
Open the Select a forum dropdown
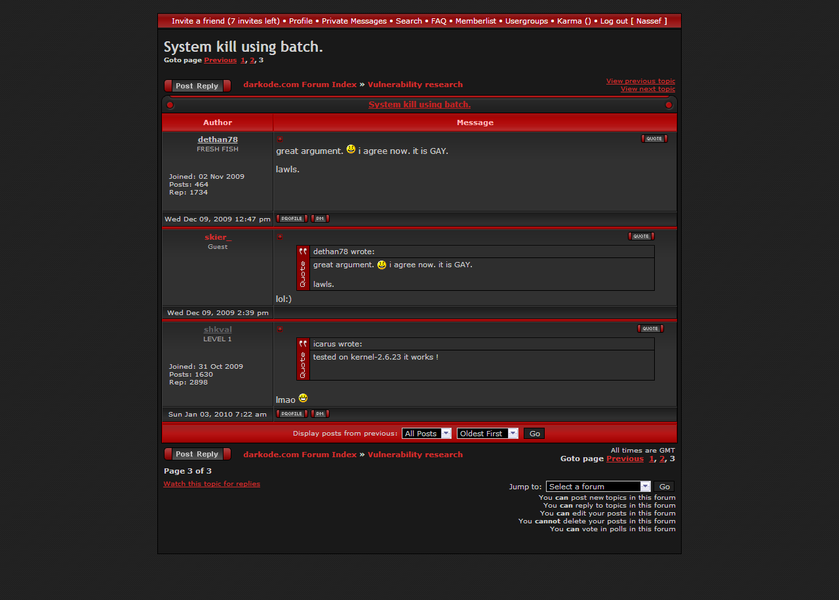[x=598, y=487]
